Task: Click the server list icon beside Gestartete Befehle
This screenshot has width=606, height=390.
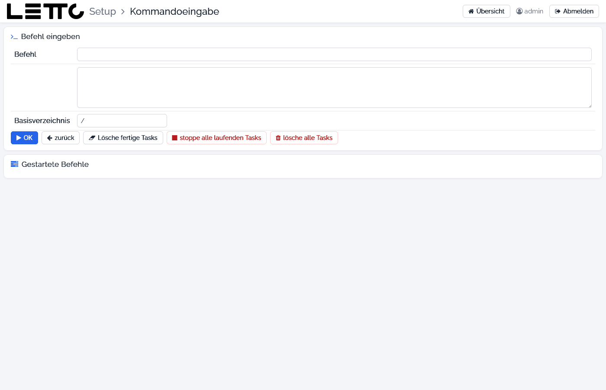Action: (15, 164)
